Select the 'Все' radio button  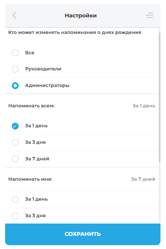point(15,53)
